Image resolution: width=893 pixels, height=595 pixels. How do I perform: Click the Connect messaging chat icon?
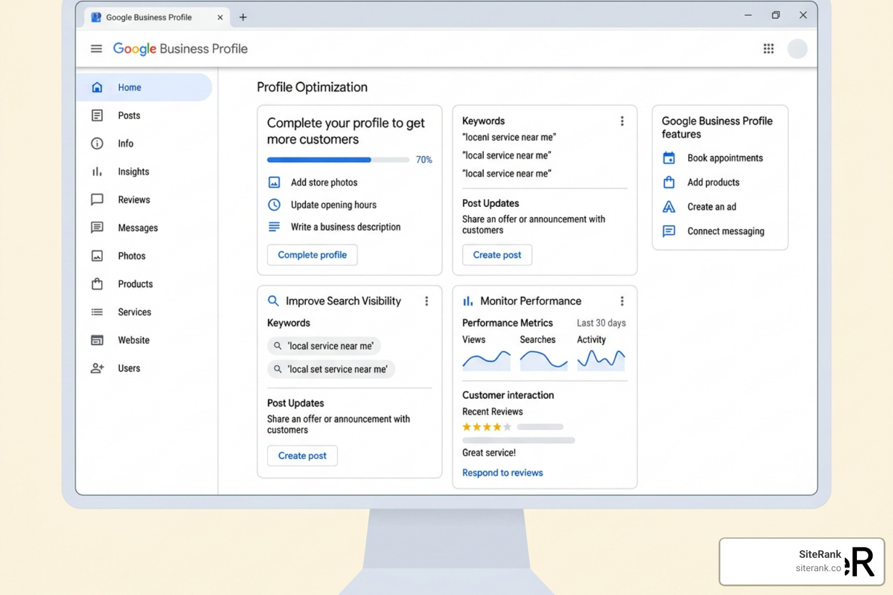[669, 231]
